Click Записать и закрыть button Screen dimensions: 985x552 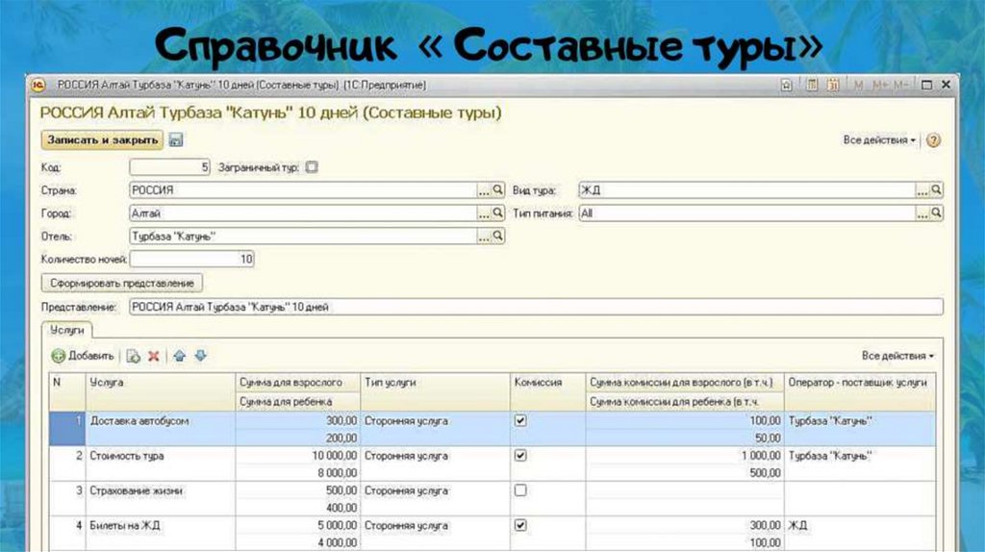pyautogui.click(x=103, y=140)
